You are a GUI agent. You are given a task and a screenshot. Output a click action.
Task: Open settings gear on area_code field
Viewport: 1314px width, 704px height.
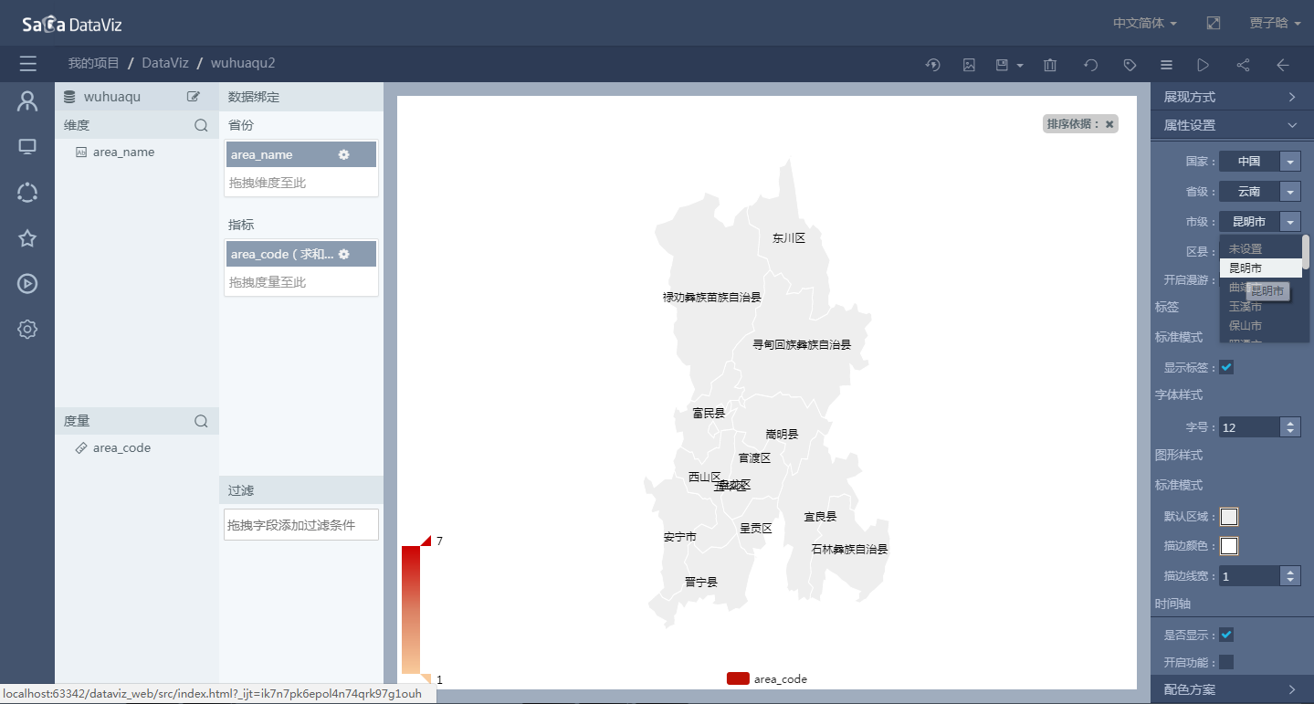click(344, 254)
